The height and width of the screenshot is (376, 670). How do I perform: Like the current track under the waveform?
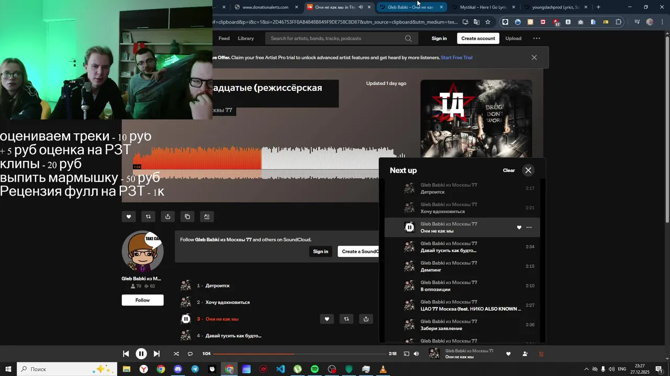tap(129, 217)
